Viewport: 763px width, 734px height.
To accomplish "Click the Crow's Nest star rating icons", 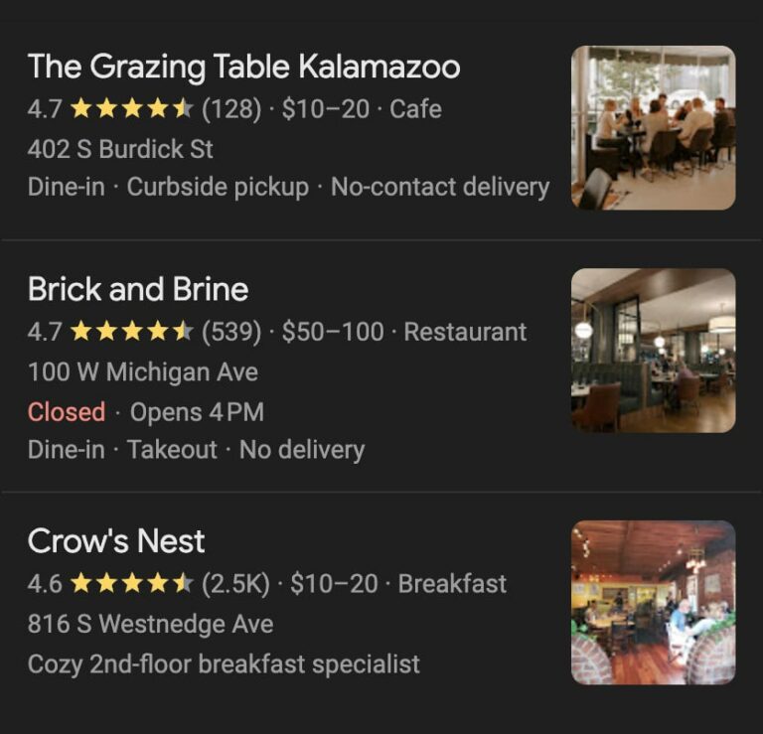I will [x=131, y=584].
